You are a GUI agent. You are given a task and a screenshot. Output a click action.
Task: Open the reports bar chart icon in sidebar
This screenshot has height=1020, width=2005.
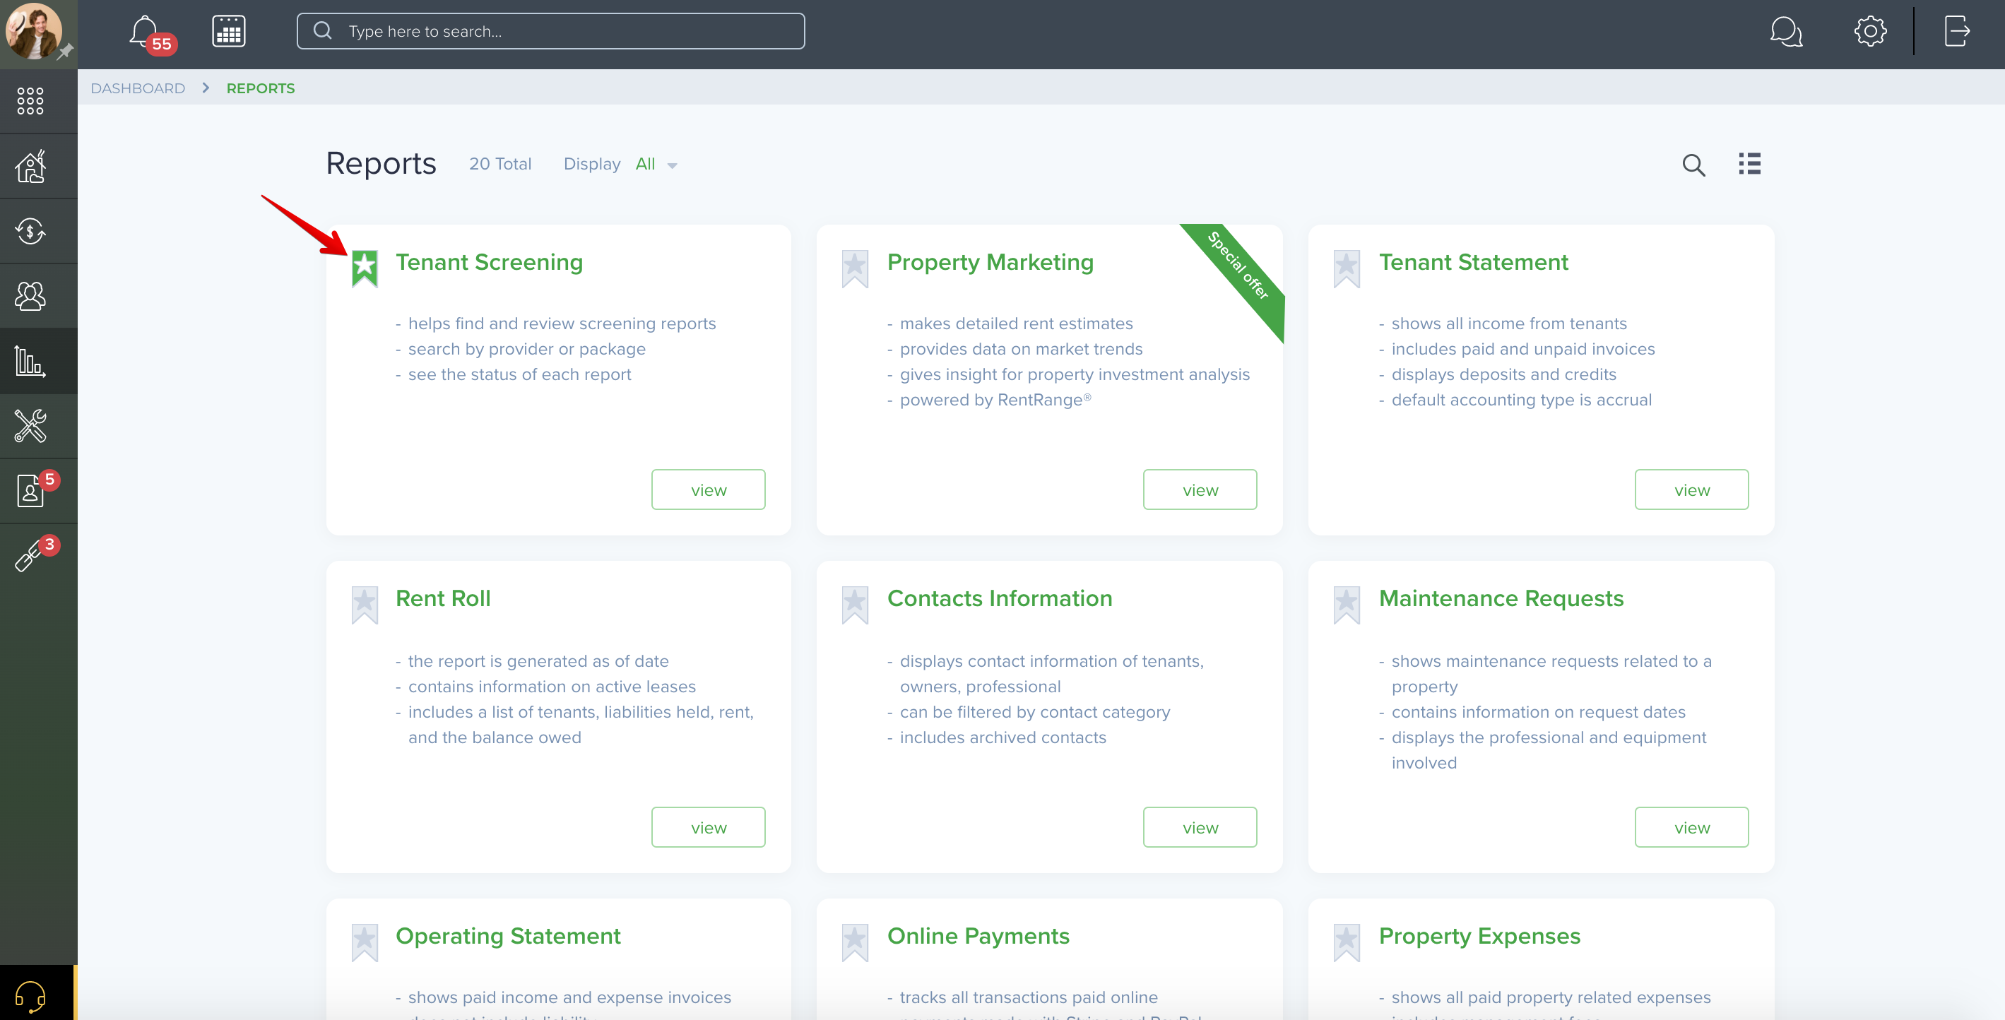pos(30,361)
